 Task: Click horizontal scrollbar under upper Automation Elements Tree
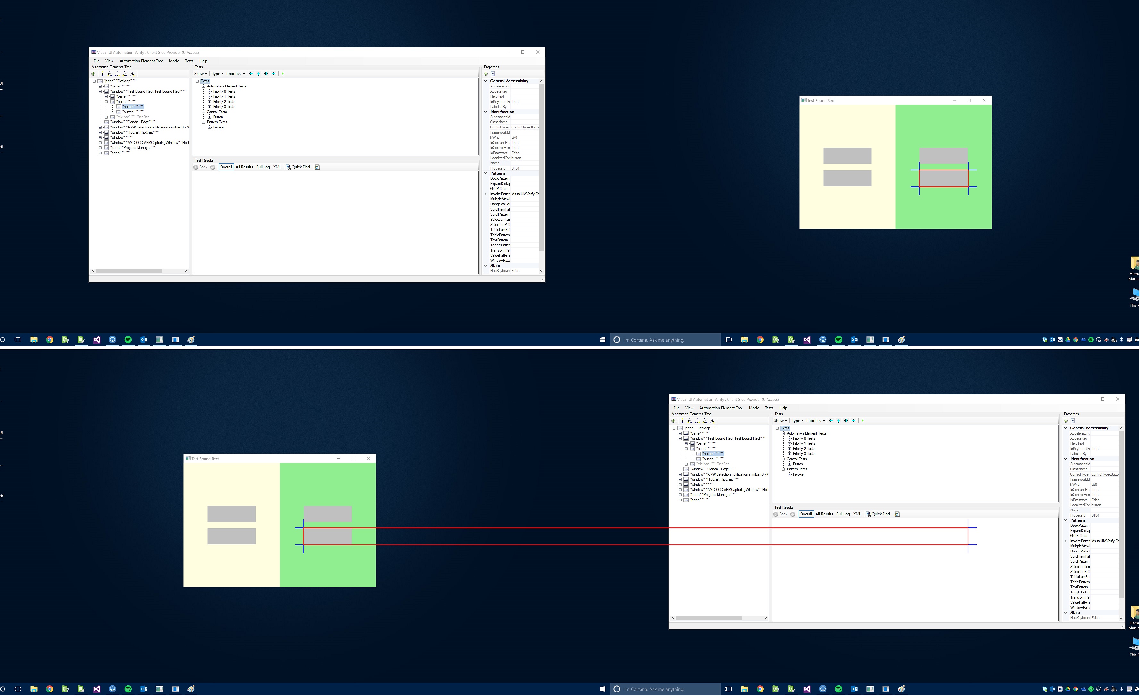(x=129, y=271)
